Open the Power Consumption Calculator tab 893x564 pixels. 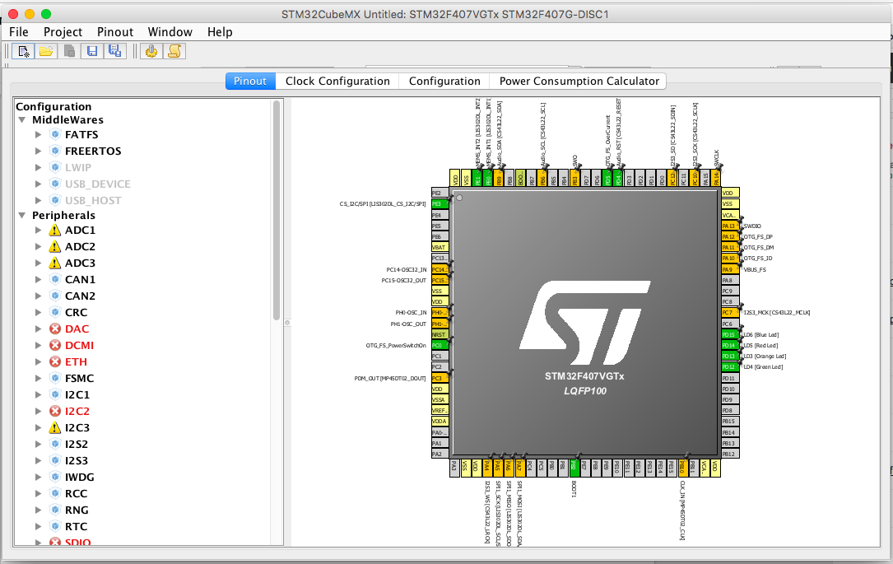pos(579,81)
